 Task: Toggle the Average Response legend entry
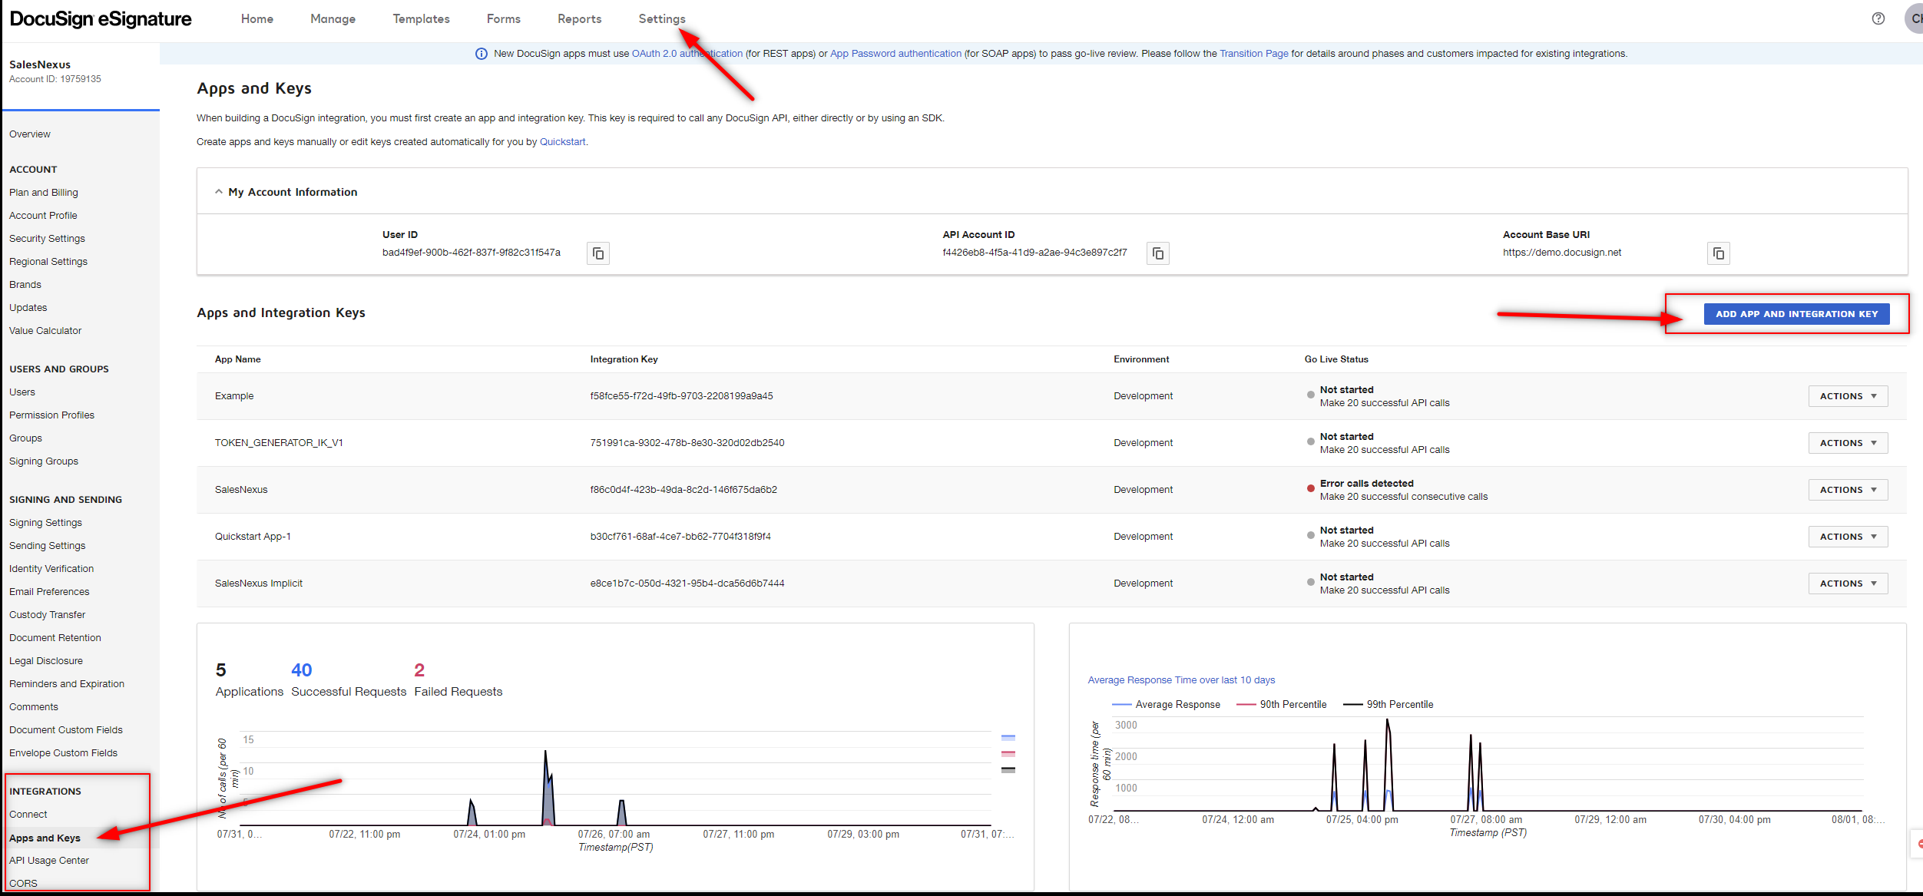(x=1167, y=705)
